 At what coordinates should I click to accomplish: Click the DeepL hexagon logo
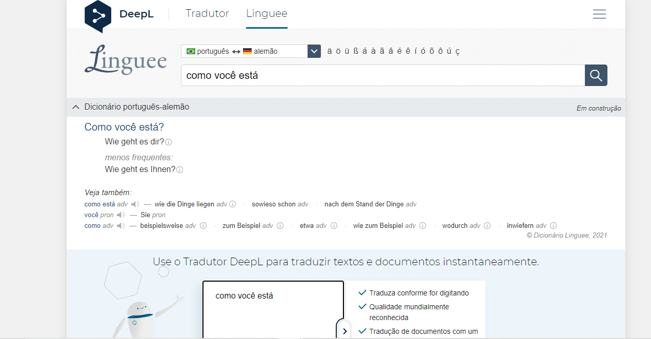97,15
